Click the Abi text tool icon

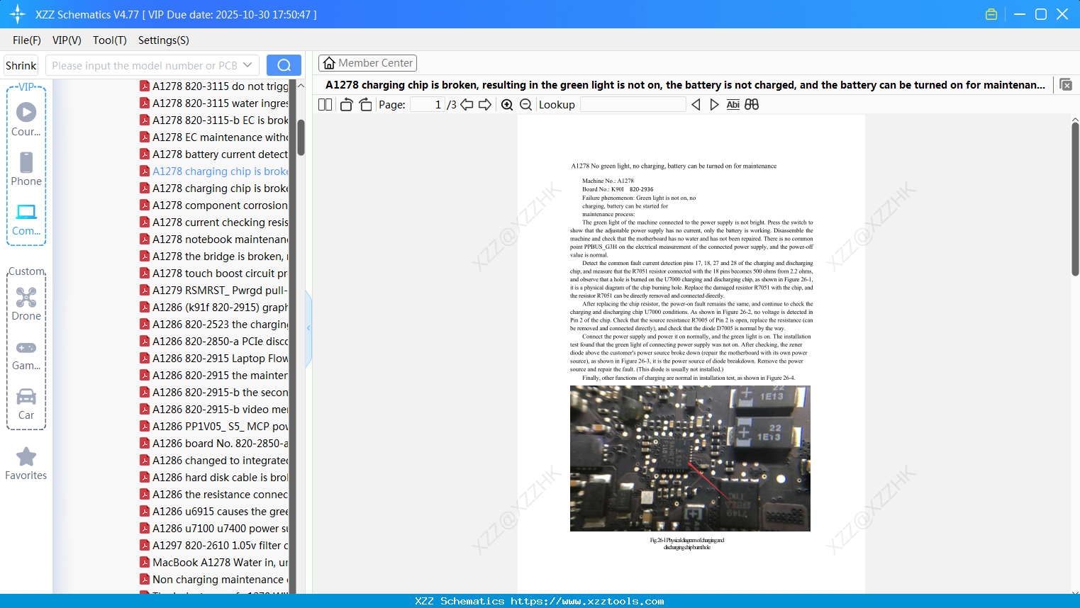pyautogui.click(x=733, y=104)
